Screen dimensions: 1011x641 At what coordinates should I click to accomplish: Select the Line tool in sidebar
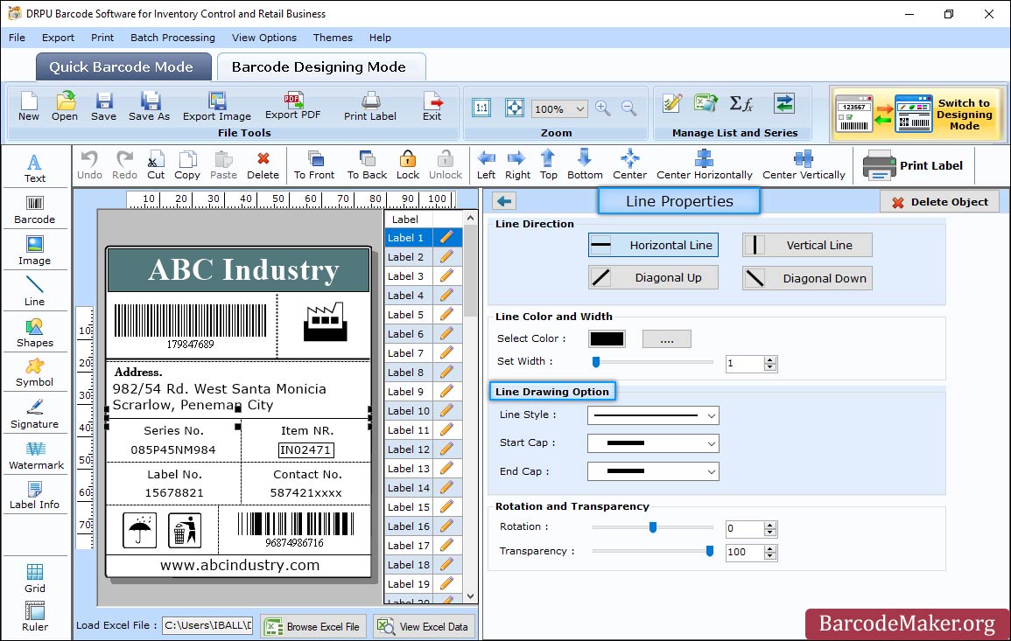pos(35,291)
